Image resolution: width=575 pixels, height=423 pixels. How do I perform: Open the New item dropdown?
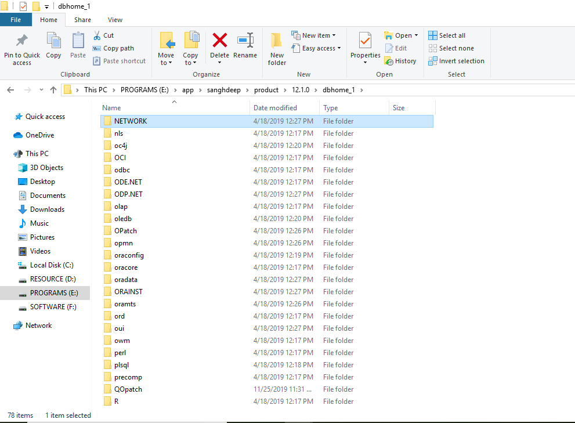(x=314, y=35)
